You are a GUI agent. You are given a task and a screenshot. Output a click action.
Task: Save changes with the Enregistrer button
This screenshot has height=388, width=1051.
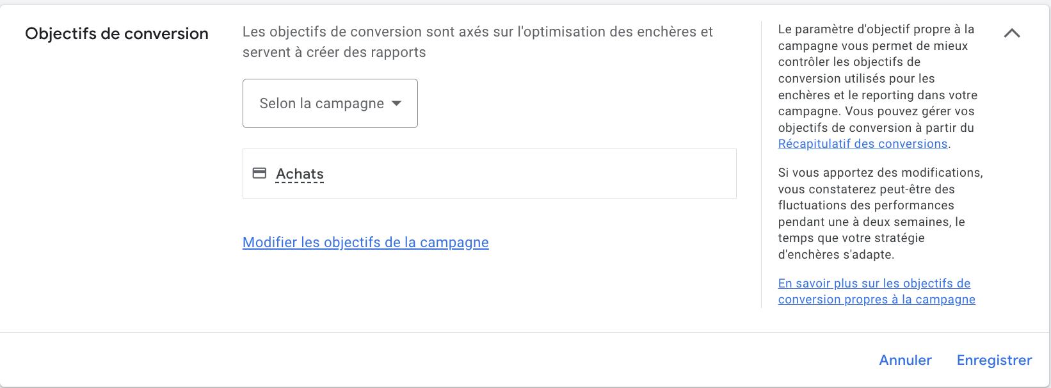coord(994,360)
